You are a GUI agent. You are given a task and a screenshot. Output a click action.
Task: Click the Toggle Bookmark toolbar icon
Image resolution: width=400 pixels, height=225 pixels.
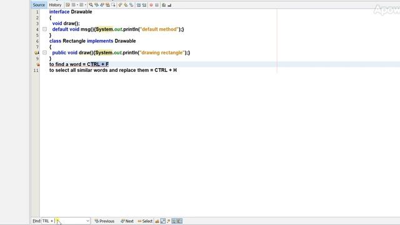[x=131, y=5]
